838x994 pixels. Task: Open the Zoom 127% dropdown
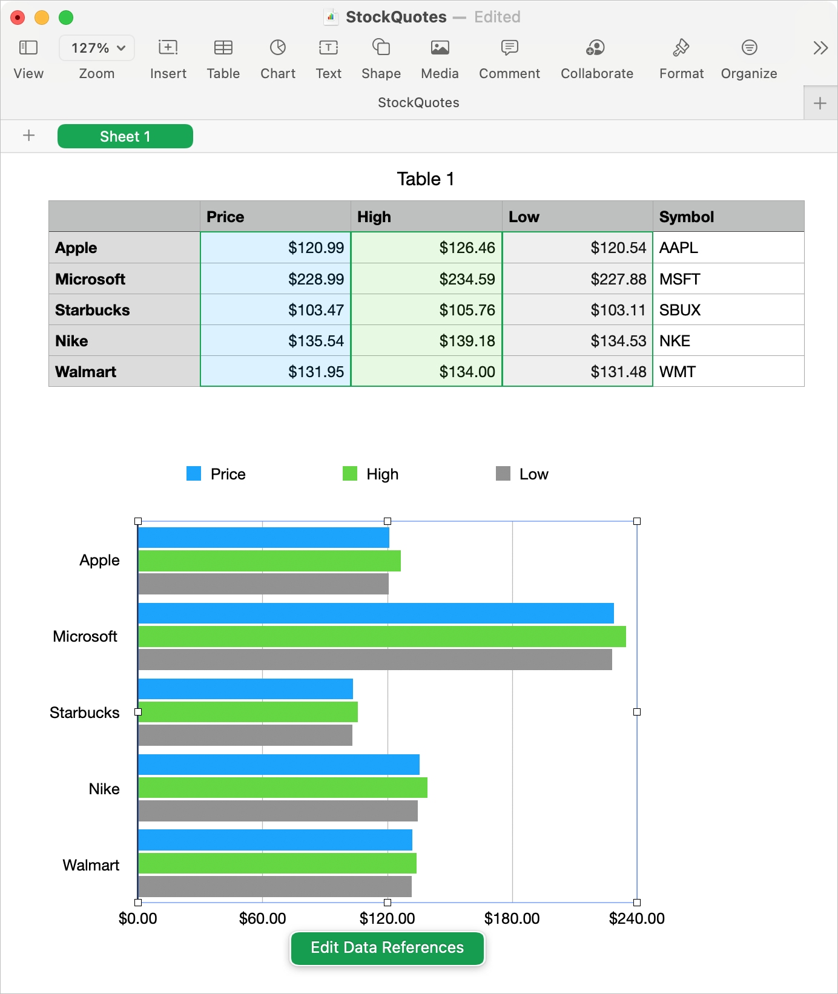tap(97, 48)
